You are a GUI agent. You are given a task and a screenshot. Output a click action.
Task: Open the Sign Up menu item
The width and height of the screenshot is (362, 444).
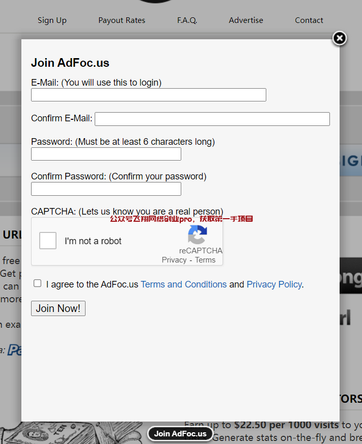coord(52,20)
